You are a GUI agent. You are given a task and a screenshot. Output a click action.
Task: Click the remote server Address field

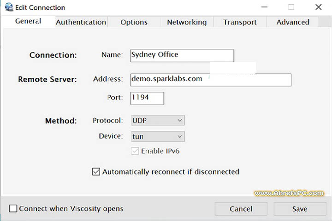211,79
